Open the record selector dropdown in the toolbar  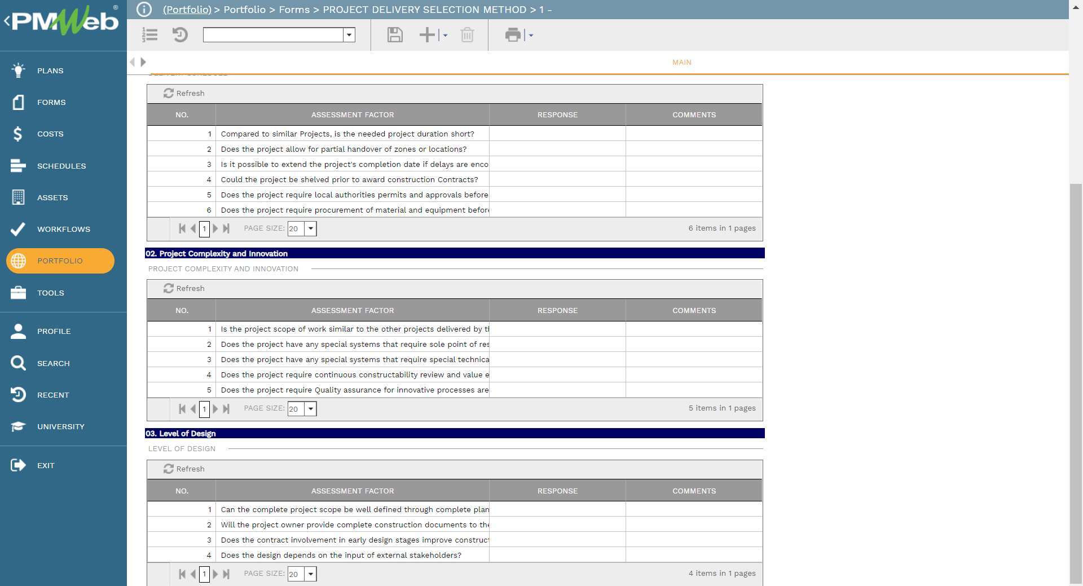[350, 35]
